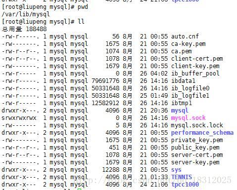Click the ll command text

click(81, 21)
